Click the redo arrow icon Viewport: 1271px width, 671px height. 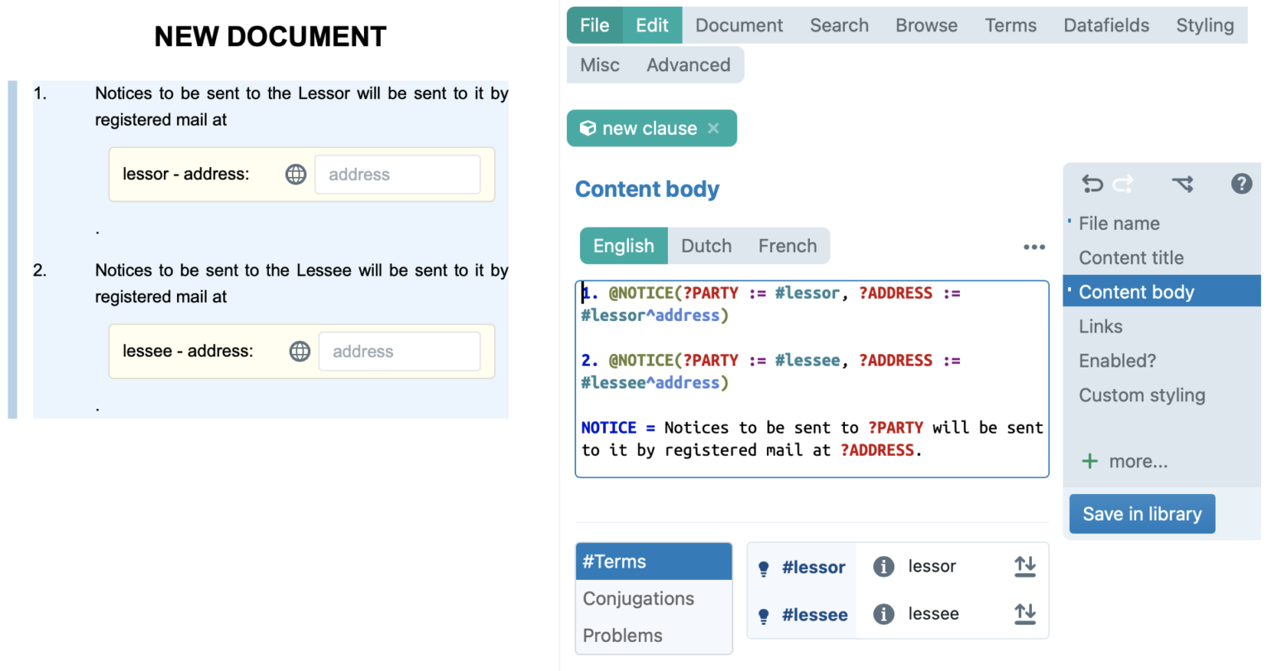[x=1123, y=184]
